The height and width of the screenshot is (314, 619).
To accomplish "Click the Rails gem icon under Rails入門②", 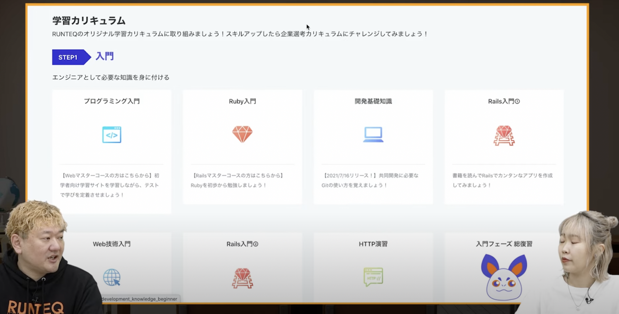I will 242,278.
